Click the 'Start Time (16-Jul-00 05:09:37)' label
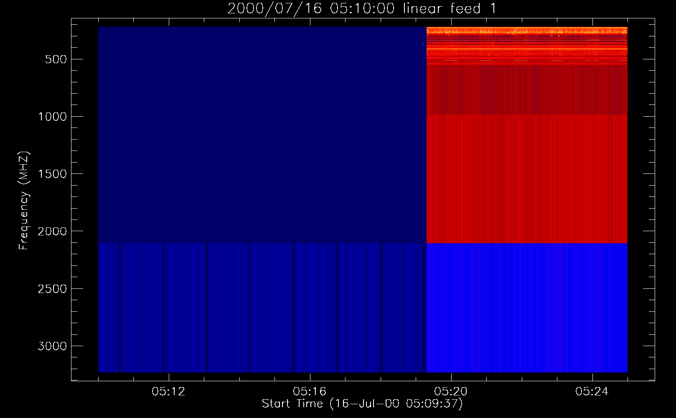This screenshot has width=676, height=418. [x=362, y=404]
